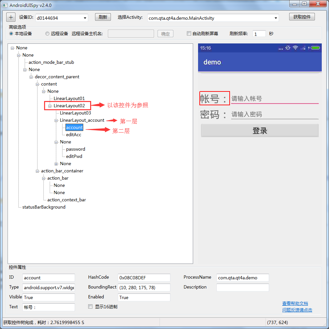Viewport: 329px width, 329px height.
Task: Select the editAcc tree item
Action: (74, 135)
